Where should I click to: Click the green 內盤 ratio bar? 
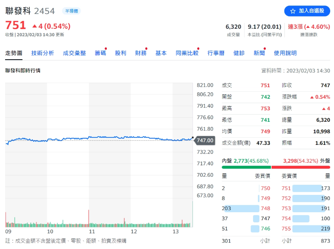coord(246,167)
